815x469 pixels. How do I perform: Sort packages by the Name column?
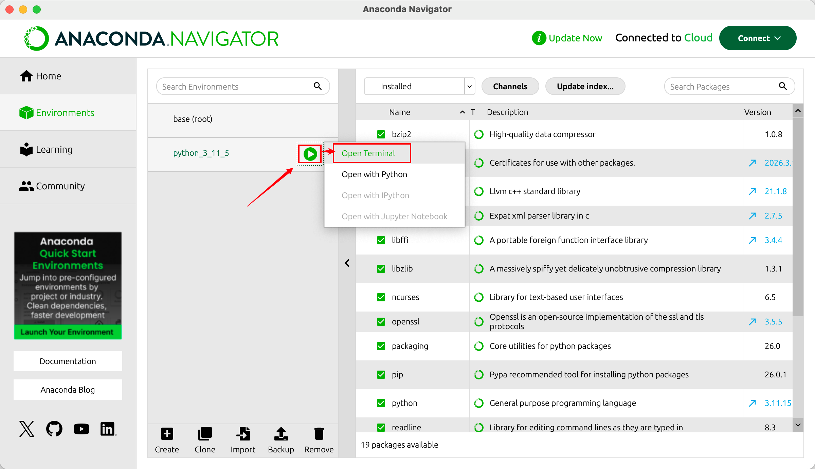click(x=400, y=112)
